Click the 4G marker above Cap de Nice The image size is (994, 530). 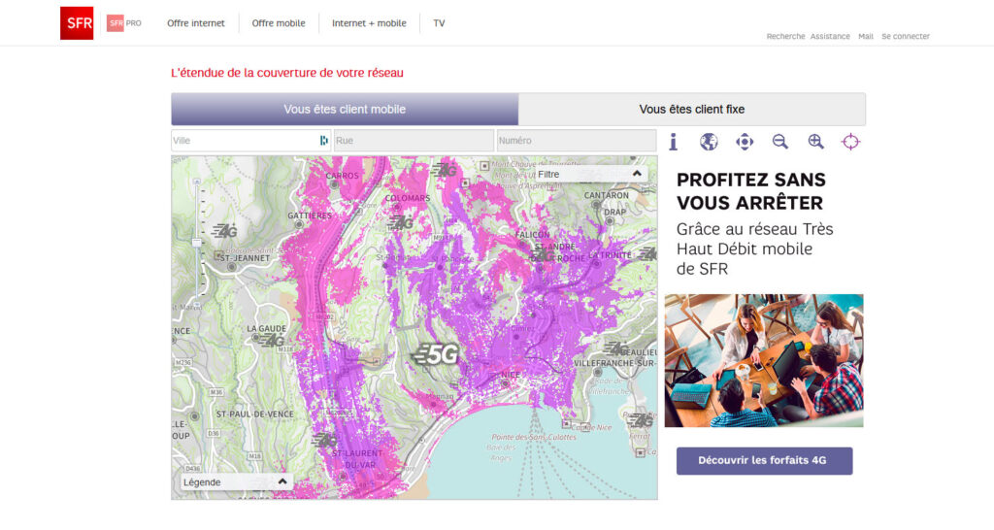641,421
